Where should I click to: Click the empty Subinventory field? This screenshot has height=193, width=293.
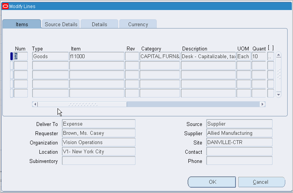point(99,161)
